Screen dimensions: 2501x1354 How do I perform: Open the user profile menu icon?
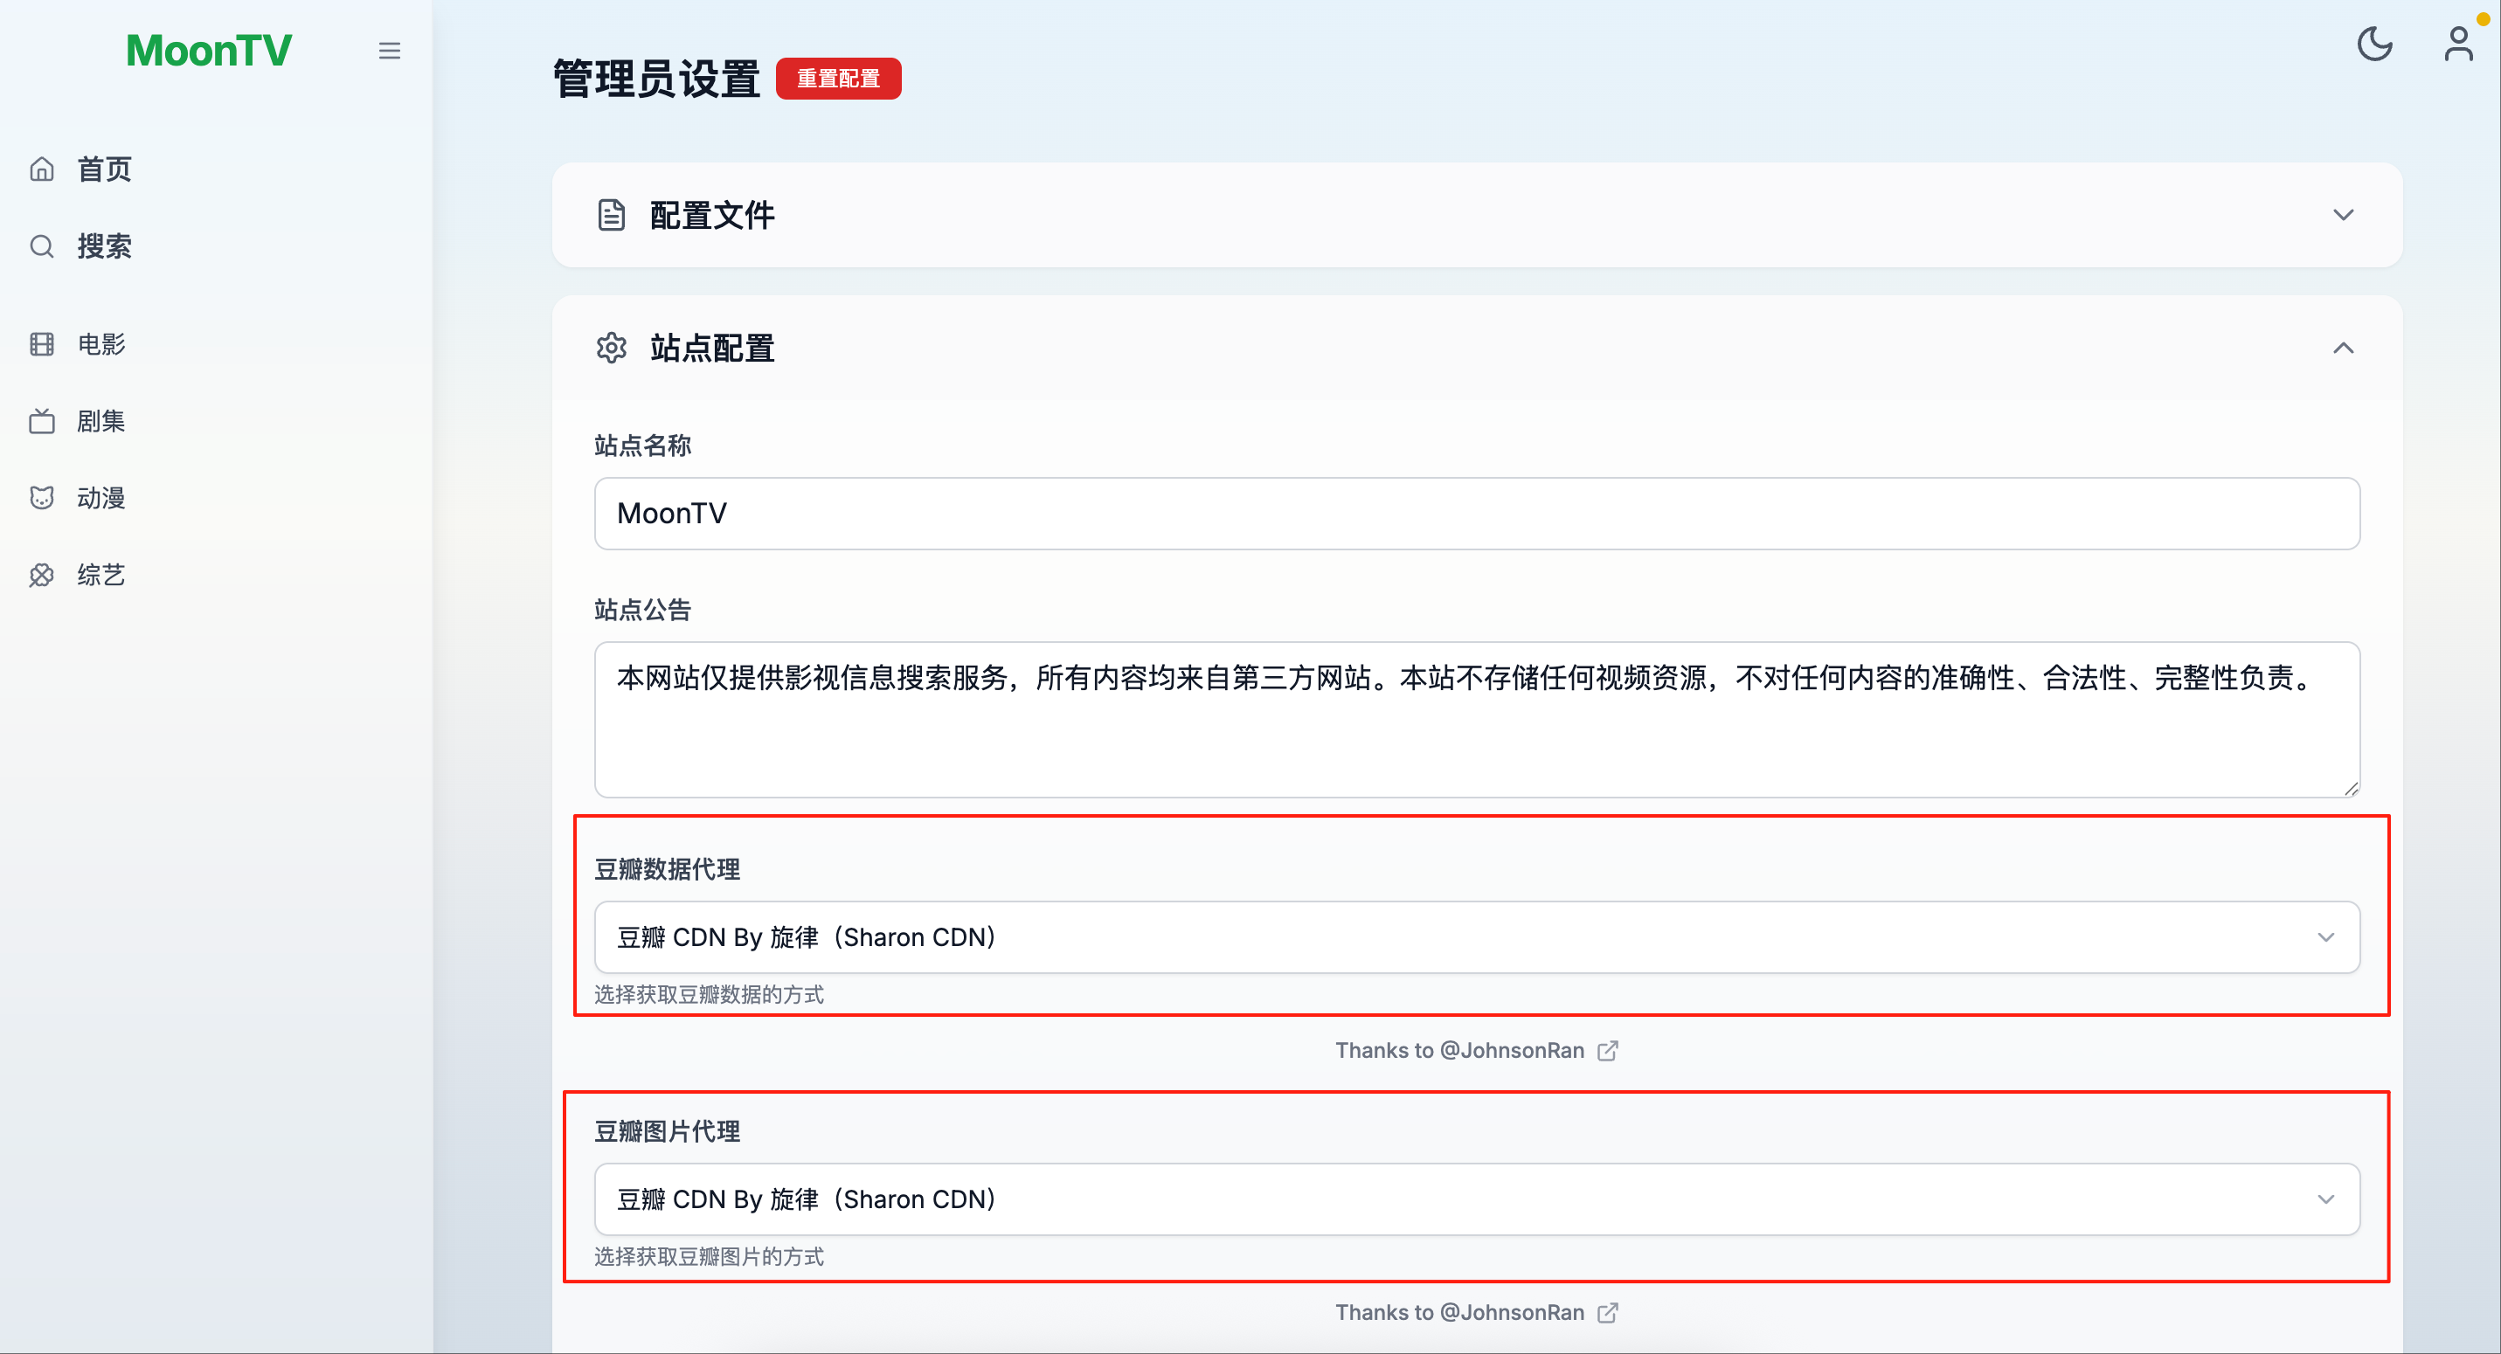pos(2458,44)
